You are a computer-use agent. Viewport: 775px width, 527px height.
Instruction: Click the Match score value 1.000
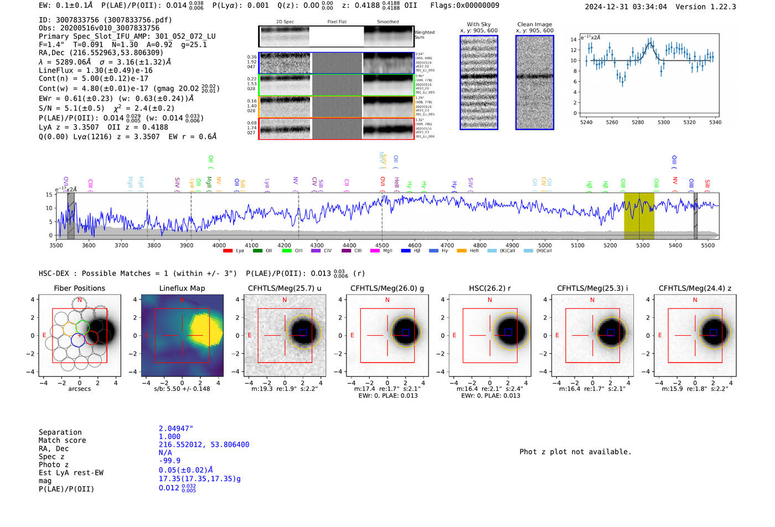(170, 436)
